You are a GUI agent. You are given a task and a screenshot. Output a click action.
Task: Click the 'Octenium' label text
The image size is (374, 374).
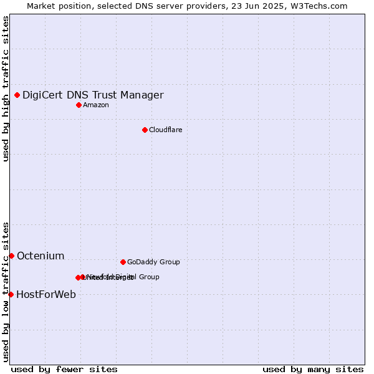pos(41,256)
